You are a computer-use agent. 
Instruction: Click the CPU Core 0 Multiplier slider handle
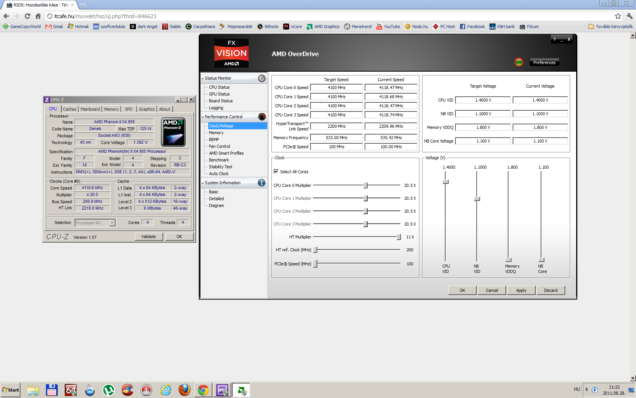[x=365, y=185]
